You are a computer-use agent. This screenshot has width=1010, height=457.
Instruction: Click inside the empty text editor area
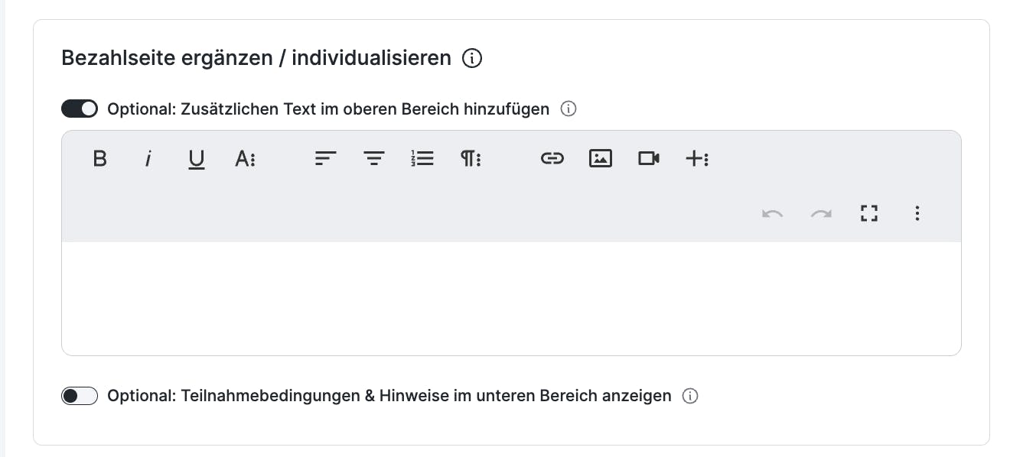(511, 298)
